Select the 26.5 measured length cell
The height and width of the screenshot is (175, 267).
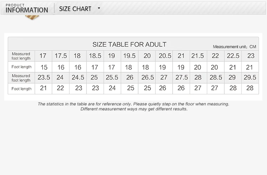(147, 78)
